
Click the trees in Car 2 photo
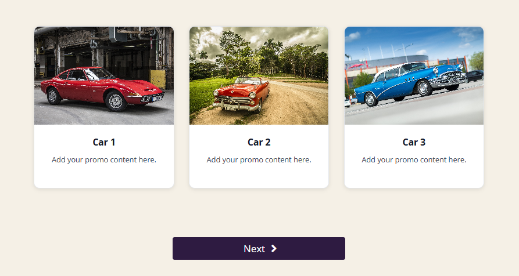[265, 56]
